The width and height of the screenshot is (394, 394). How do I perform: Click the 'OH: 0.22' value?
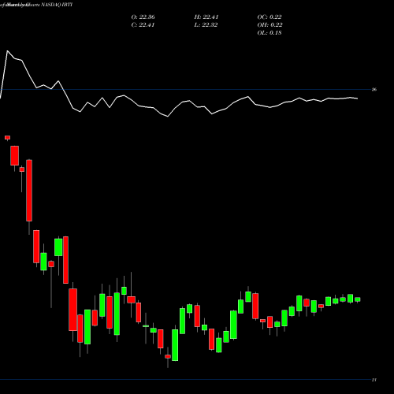click(x=269, y=25)
